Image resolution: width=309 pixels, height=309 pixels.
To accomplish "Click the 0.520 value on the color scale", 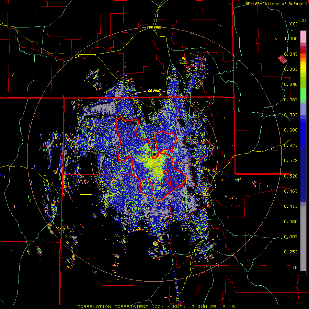I will 291,176.
